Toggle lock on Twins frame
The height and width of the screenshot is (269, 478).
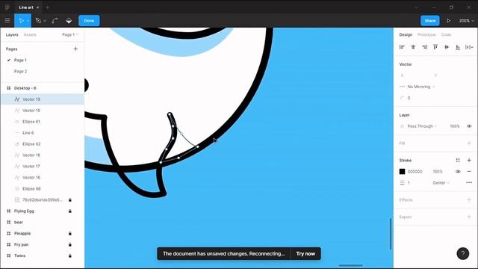click(69, 256)
